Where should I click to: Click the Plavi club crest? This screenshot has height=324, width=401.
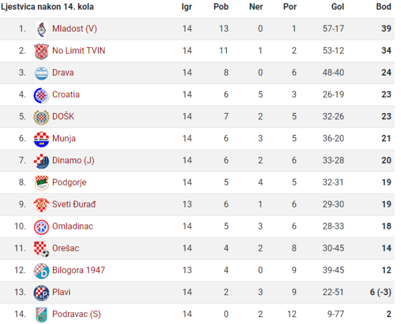coord(41,293)
